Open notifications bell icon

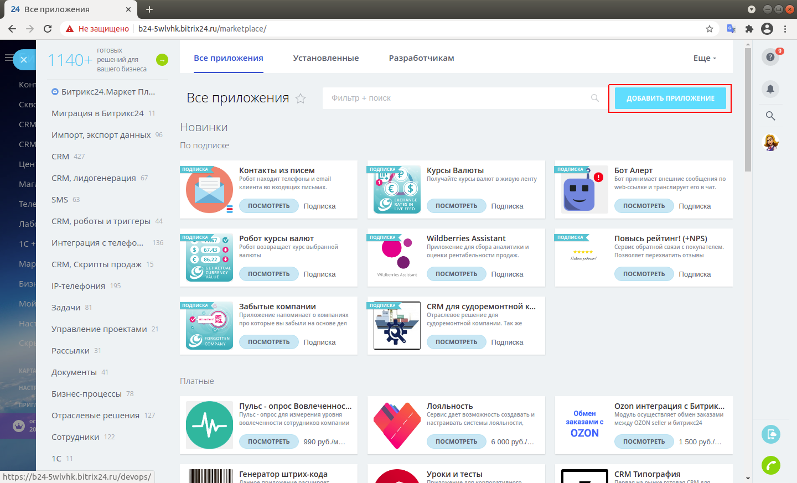tap(770, 89)
